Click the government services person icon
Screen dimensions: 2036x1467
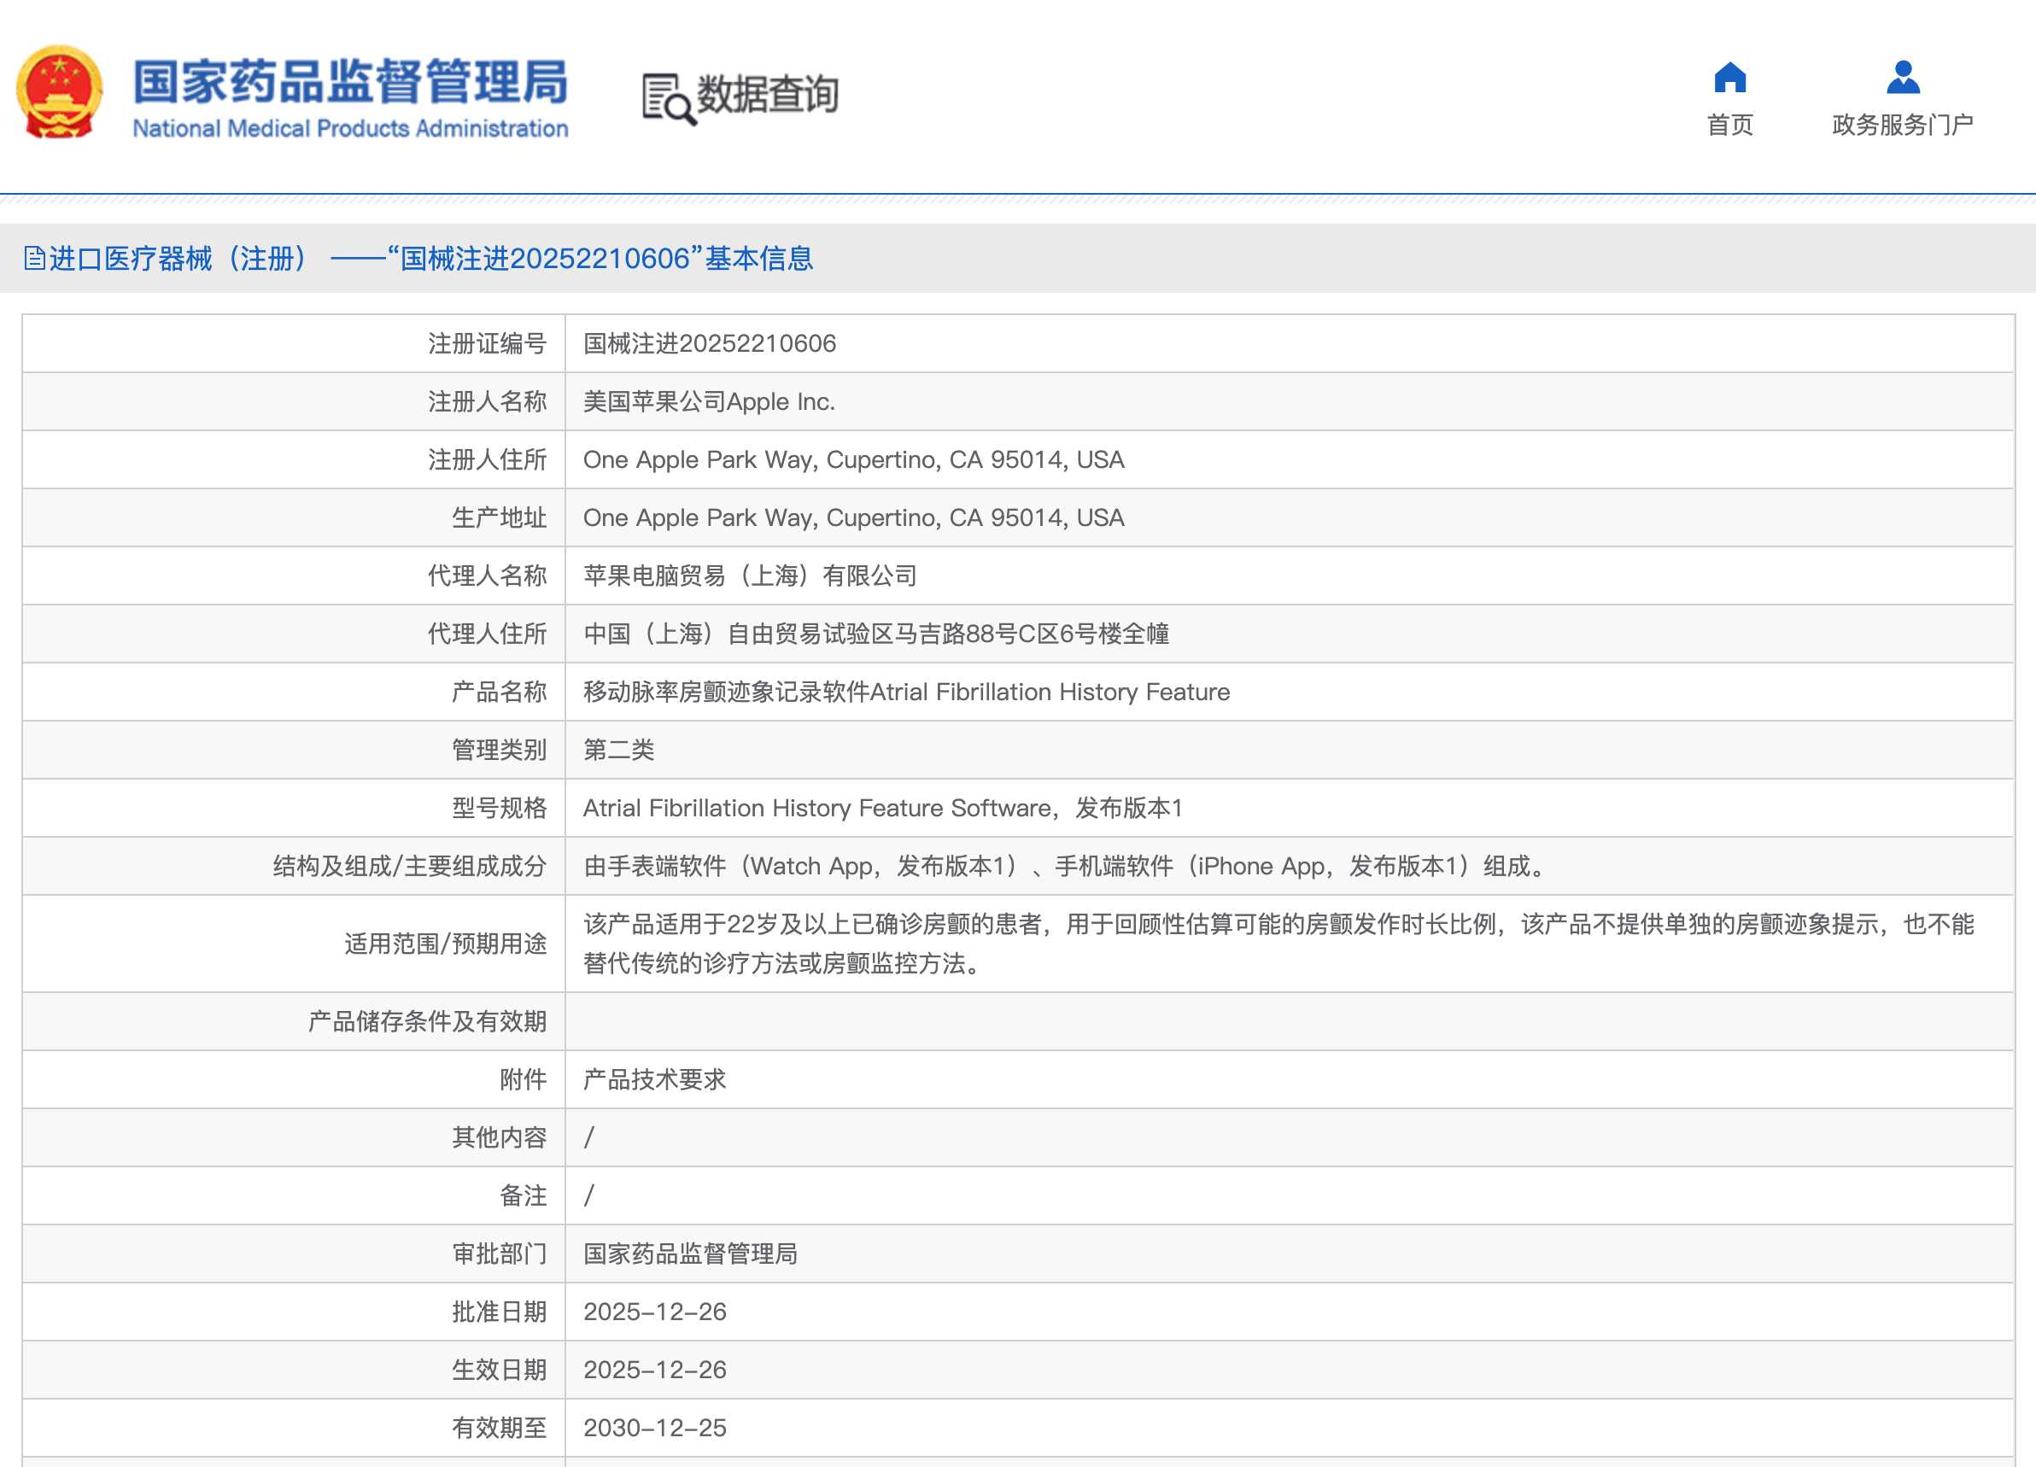click(x=1902, y=78)
